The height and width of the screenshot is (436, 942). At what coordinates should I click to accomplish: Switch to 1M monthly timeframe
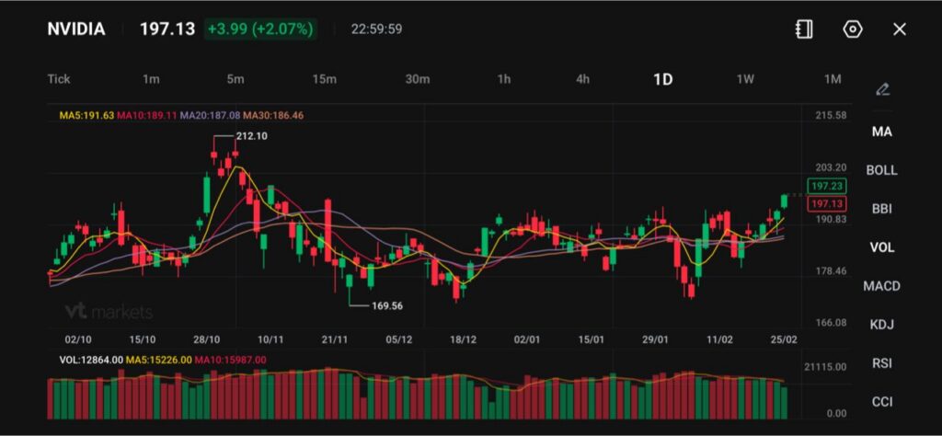point(833,79)
